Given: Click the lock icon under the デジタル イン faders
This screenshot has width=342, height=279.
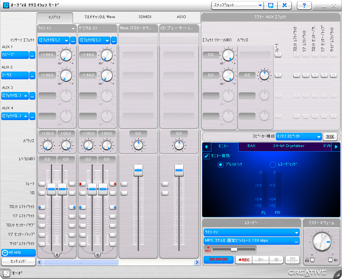Looking at the screenshot, I should tap(98, 254).
